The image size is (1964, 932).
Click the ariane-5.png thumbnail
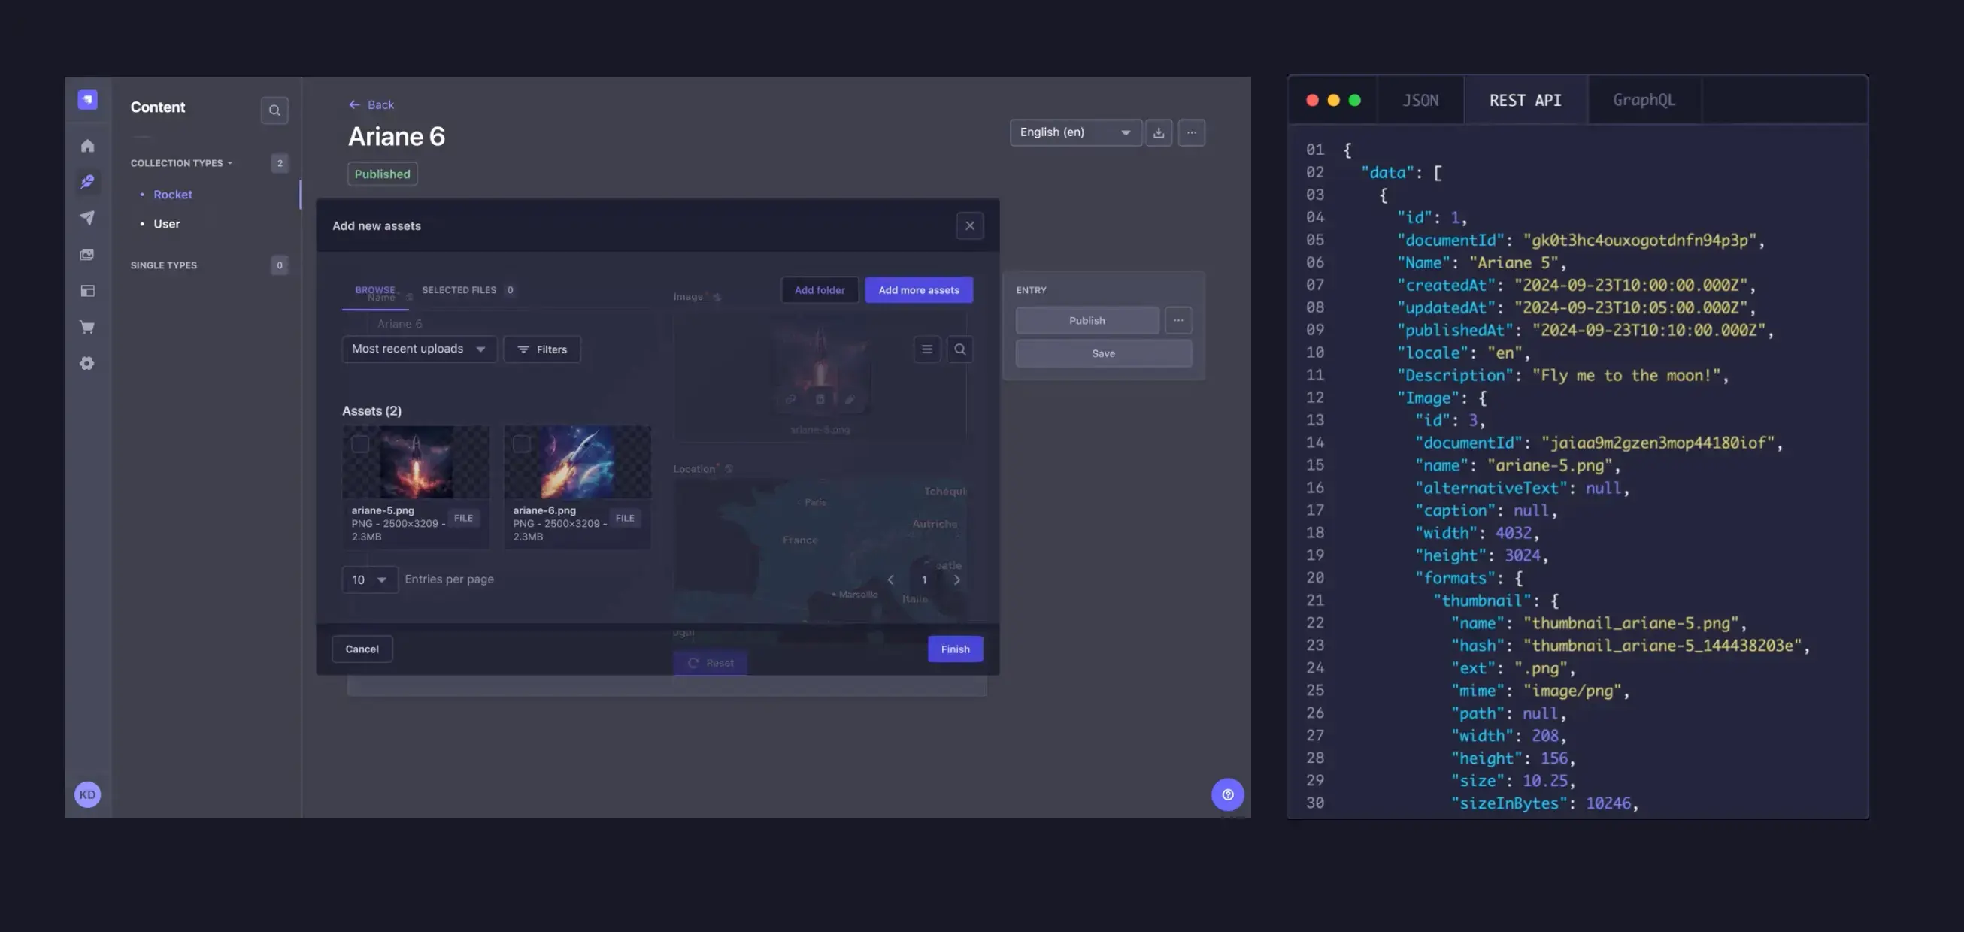pyautogui.click(x=417, y=461)
